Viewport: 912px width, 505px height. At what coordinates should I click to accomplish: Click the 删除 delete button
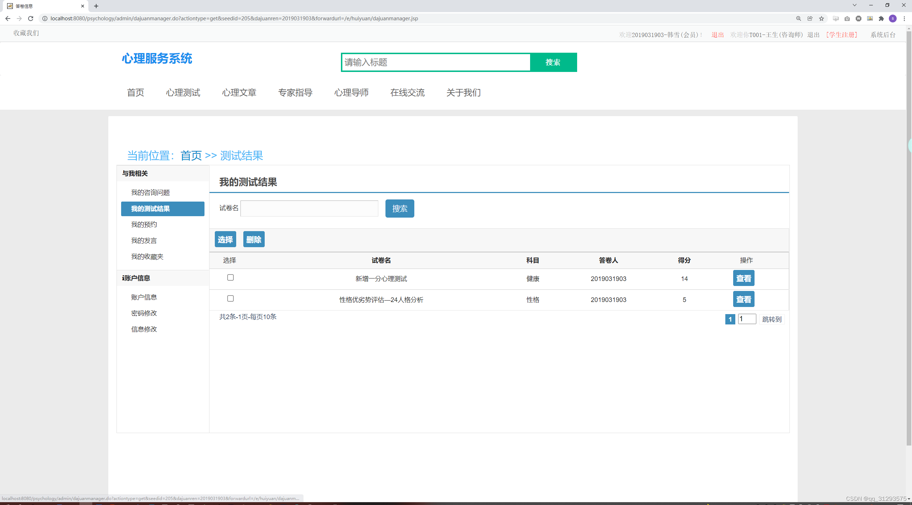tap(254, 239)
